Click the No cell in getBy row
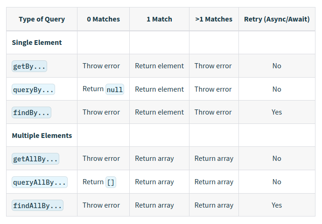This screenshot has height=224, width=322. [x=277, y=66]
